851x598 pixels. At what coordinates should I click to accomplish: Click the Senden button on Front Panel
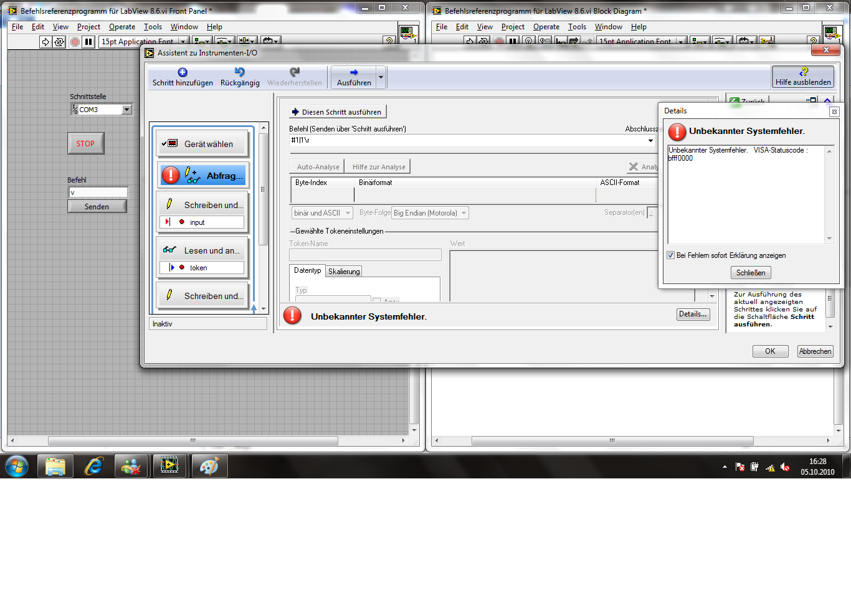pyautogui.click(x=97, y=206)
